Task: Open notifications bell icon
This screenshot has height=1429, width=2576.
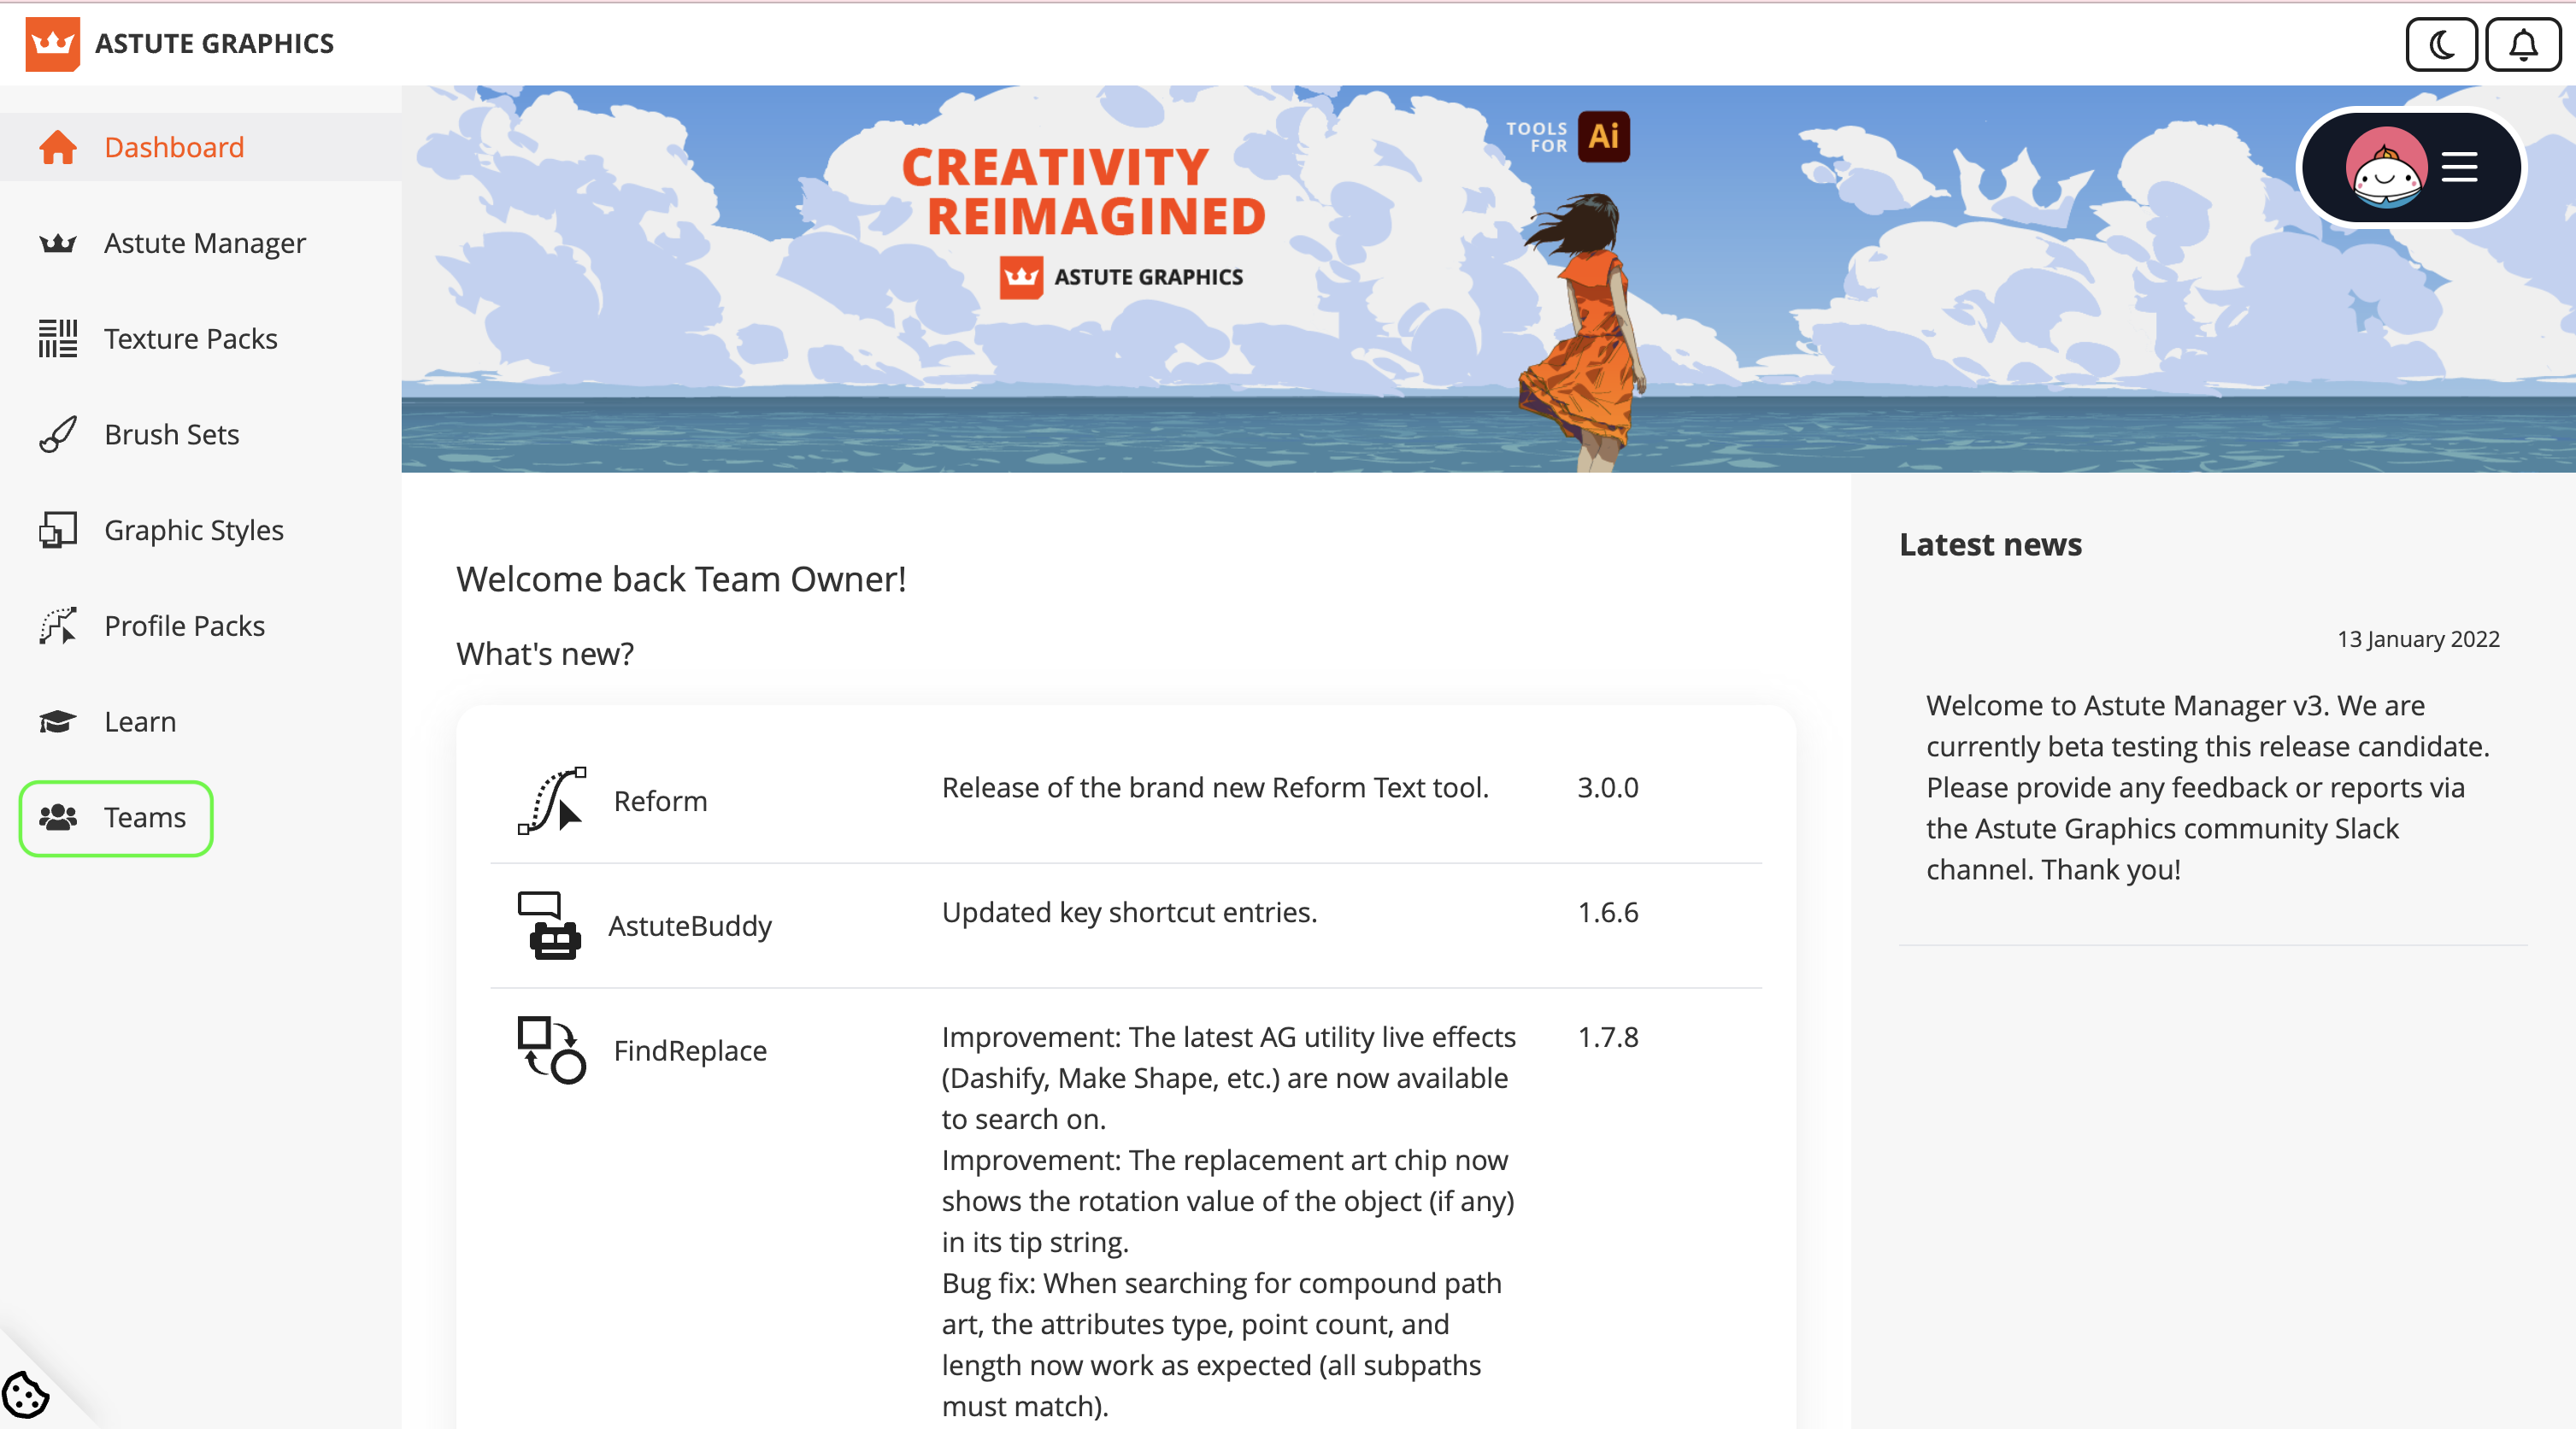Action: [x=2522, y=45]
